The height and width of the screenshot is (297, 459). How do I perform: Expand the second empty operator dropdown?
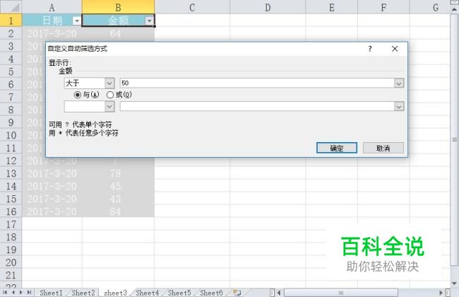click(109, 107)
